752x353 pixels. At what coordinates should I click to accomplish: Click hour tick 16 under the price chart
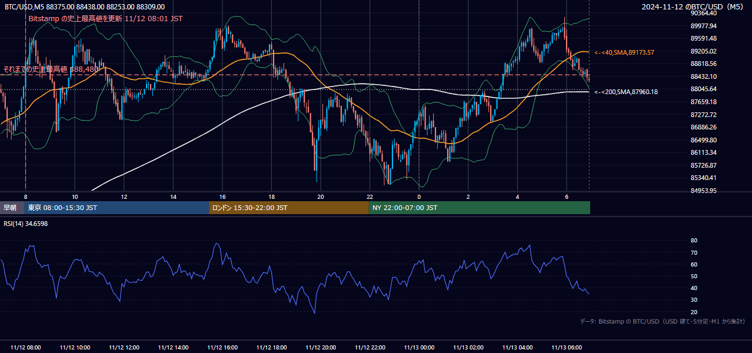point(222,197)
